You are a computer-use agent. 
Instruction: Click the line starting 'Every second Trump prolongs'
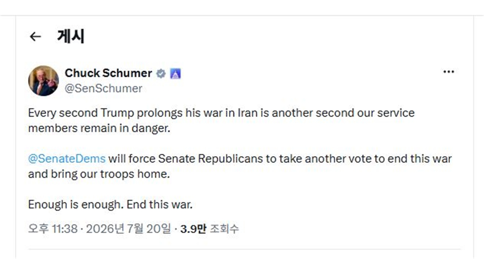click(x=221, y=113)
